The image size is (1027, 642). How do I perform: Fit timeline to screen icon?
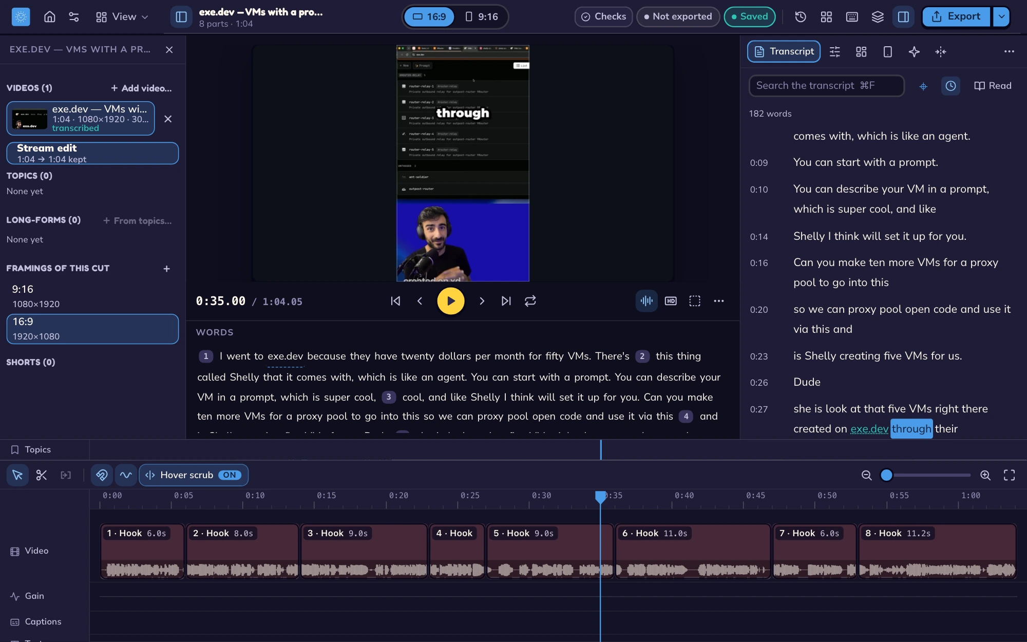(1010, 476)
